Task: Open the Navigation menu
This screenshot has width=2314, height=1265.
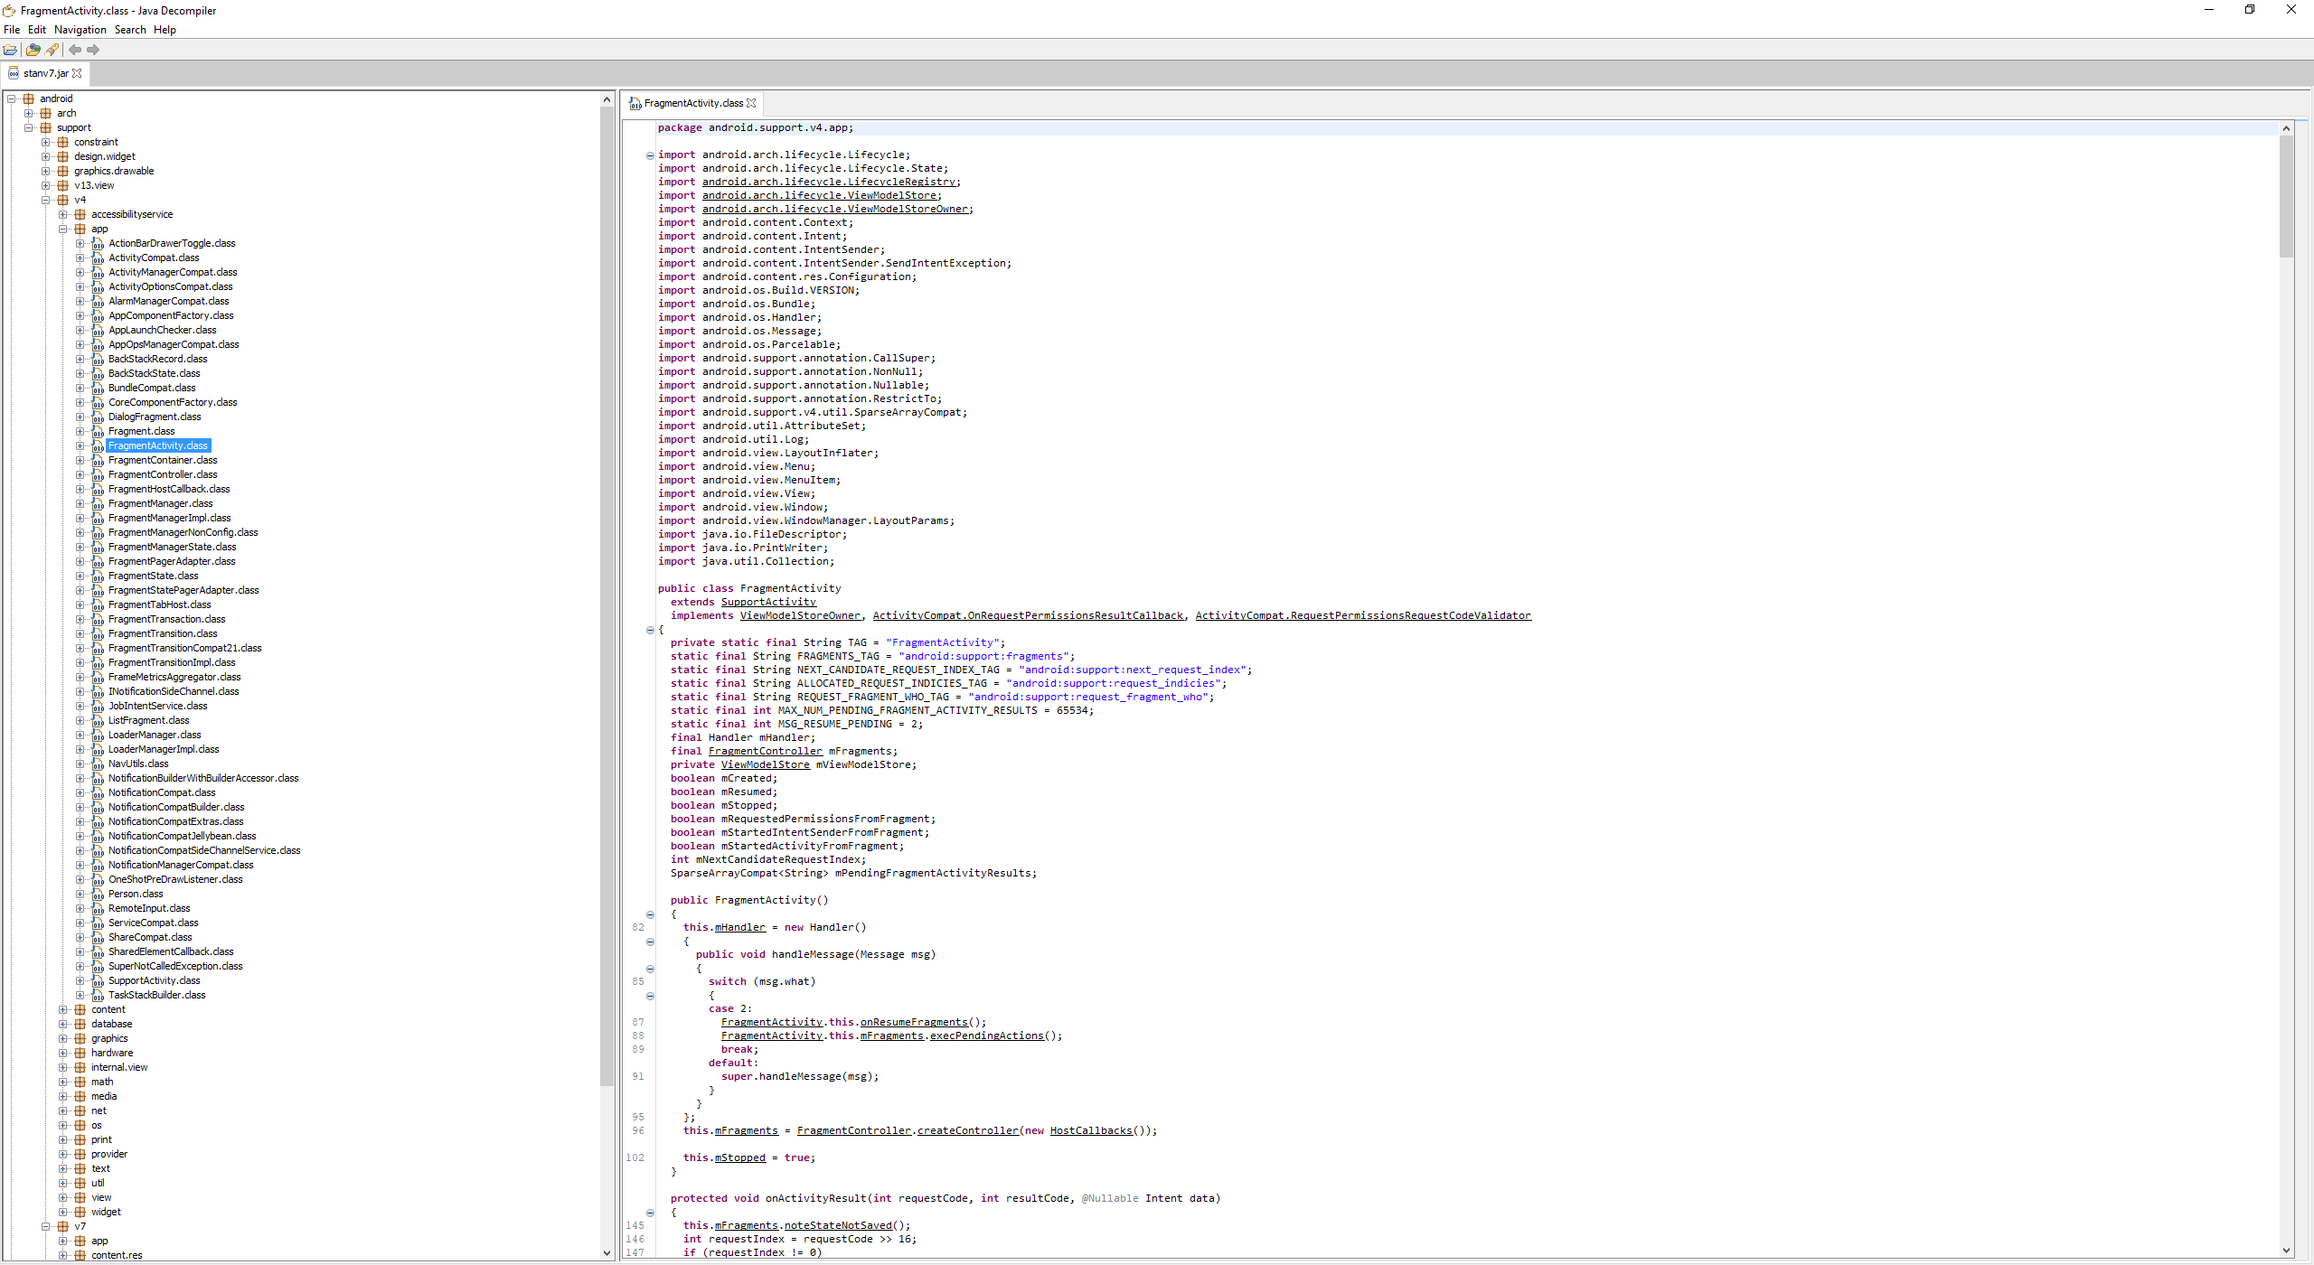Action: pyautogui.click(x=80, y=30)
